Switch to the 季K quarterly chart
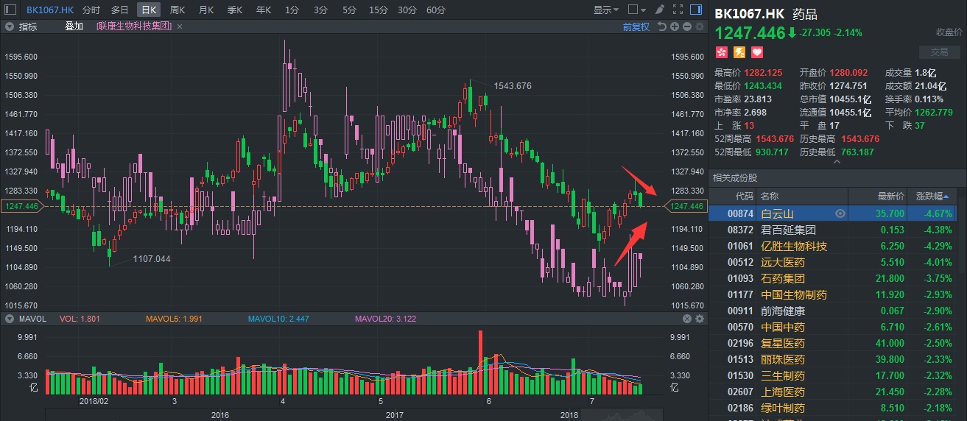Screen dimensions: 967x421 (235, 10)
